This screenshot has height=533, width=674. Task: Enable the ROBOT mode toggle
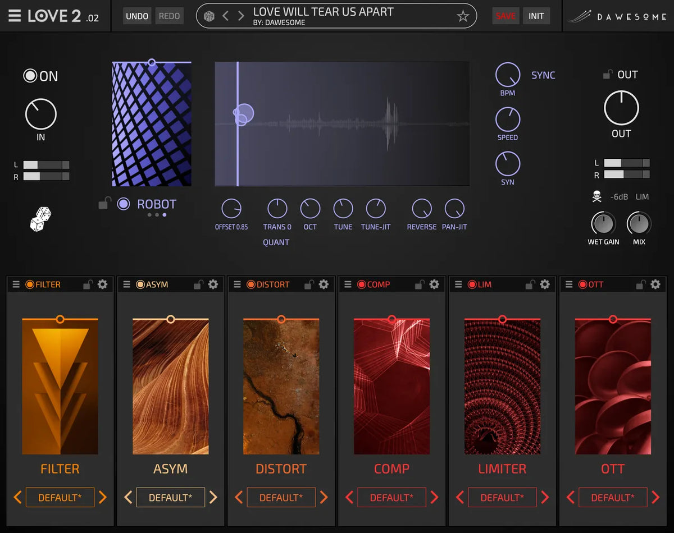click(123, 204)
